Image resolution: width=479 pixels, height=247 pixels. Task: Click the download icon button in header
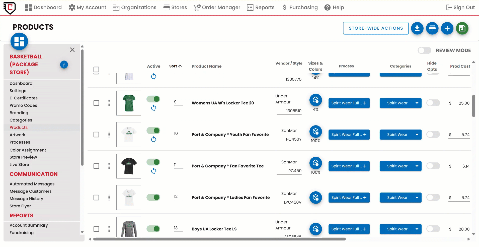click(417, 28)
